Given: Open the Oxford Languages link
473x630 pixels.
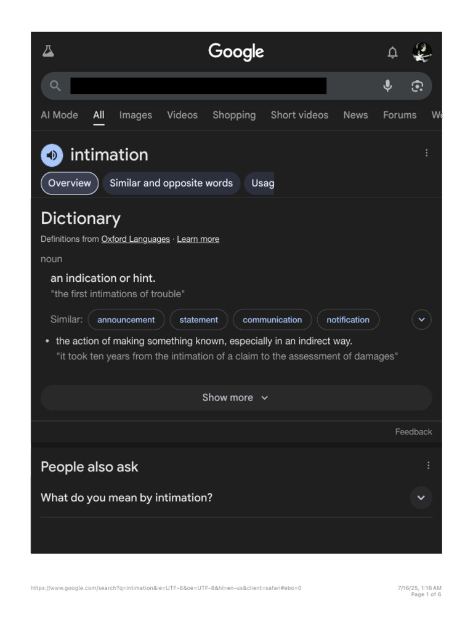Looking at the screenshot, I should coord(135,239).
